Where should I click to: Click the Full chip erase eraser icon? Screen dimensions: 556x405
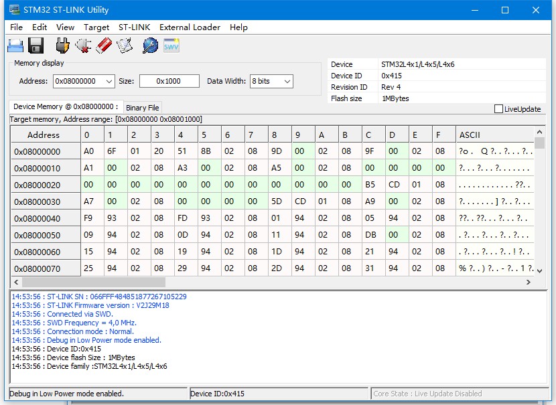[104, 46]
